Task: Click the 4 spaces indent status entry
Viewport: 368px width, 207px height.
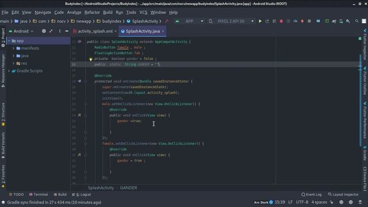Action: [x=319, y=202]
